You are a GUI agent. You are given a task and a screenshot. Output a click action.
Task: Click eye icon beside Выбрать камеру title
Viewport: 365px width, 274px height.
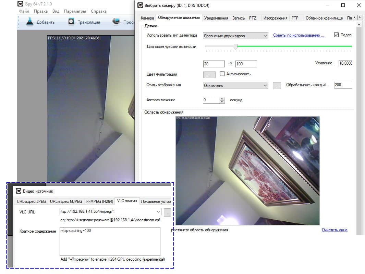point(140,5)
